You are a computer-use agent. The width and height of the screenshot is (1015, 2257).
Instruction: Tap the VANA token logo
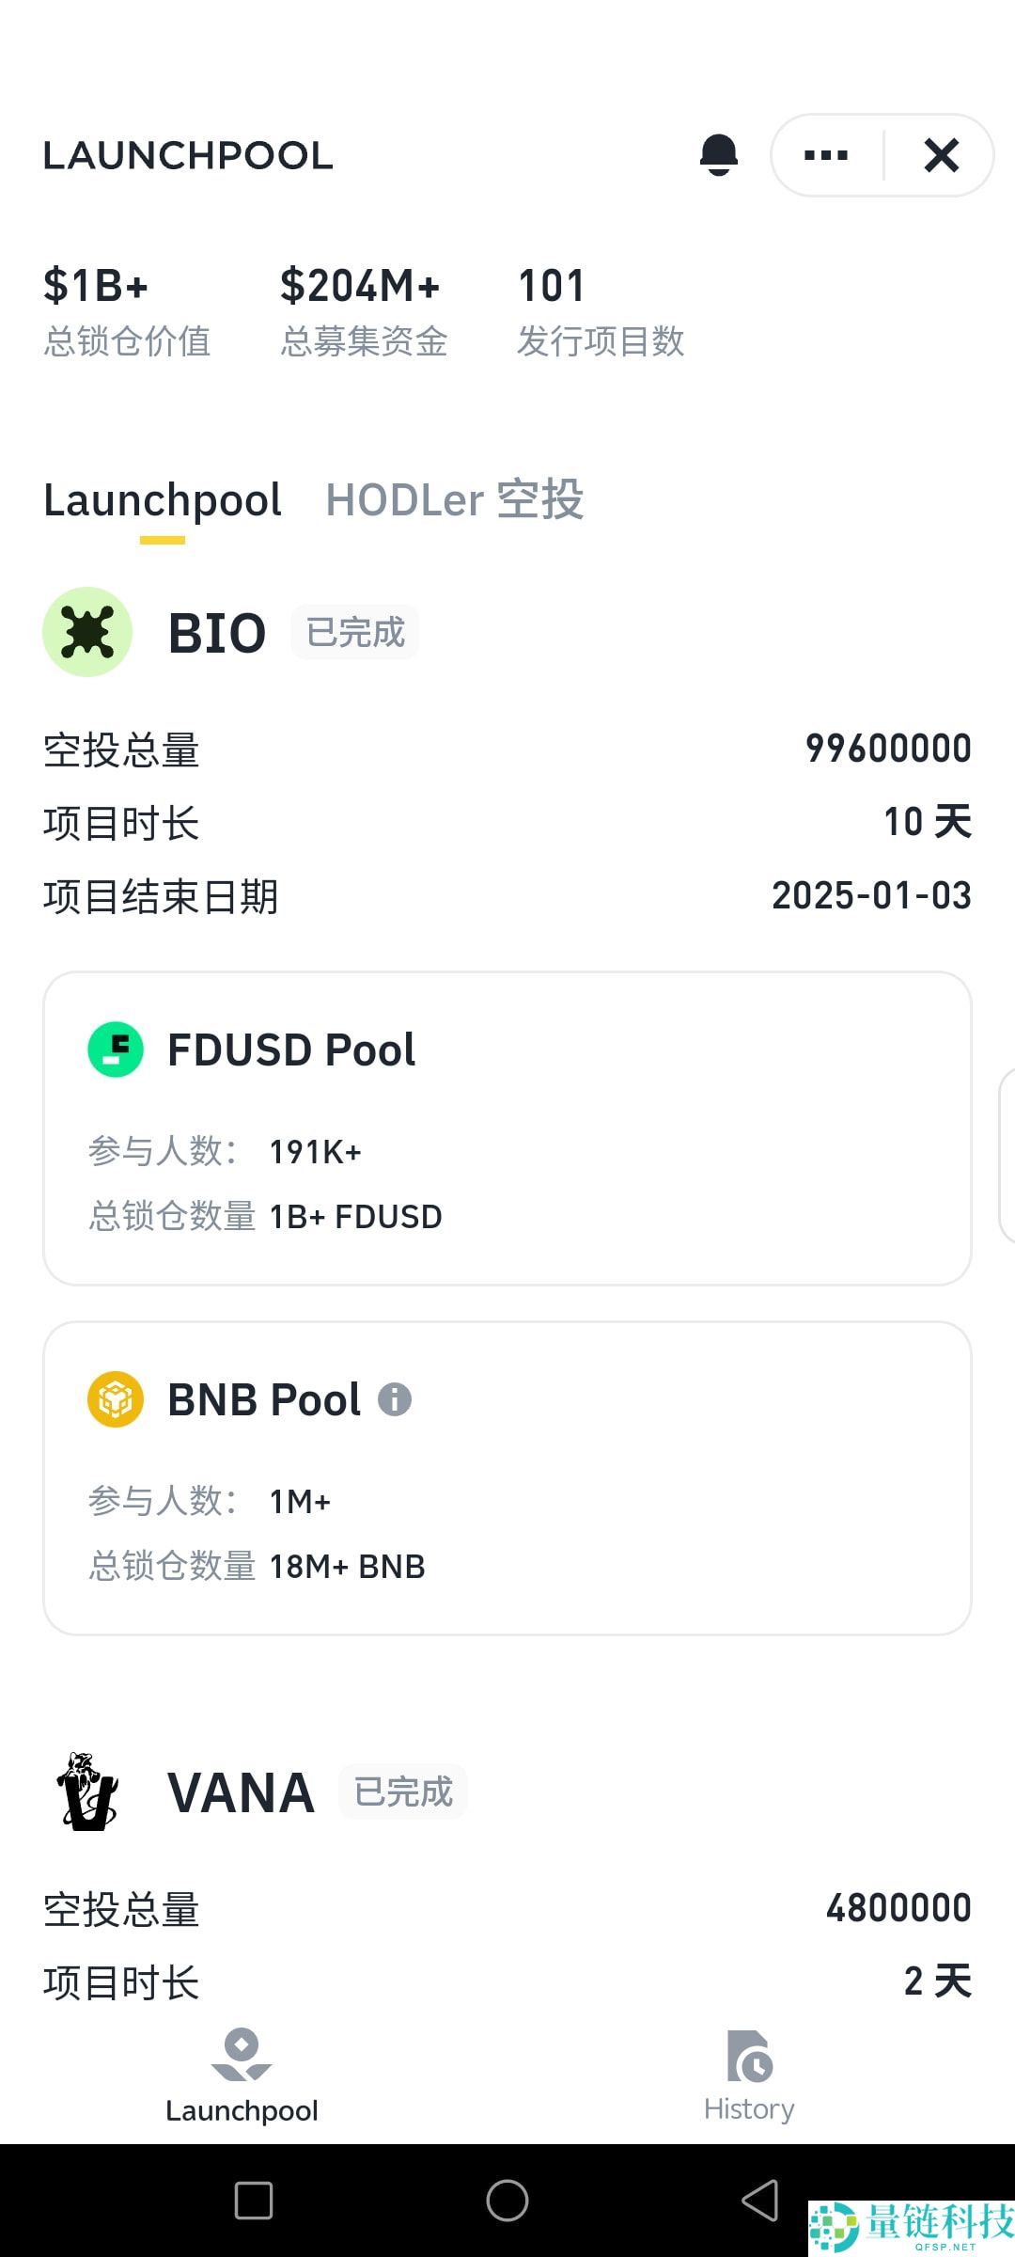[88, 1791]
